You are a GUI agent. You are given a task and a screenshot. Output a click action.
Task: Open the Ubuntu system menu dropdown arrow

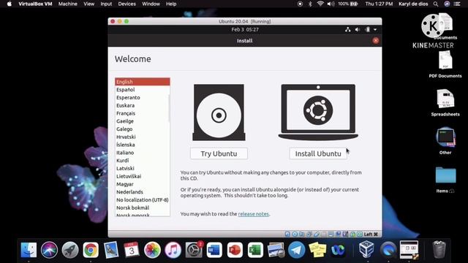[x=375, y=29]
